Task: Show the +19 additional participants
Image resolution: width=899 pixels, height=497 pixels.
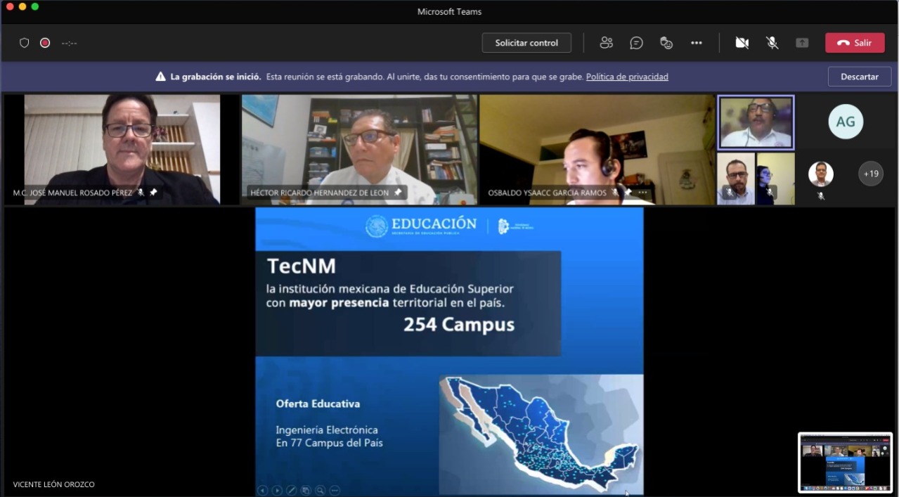Action: [871, 174]
